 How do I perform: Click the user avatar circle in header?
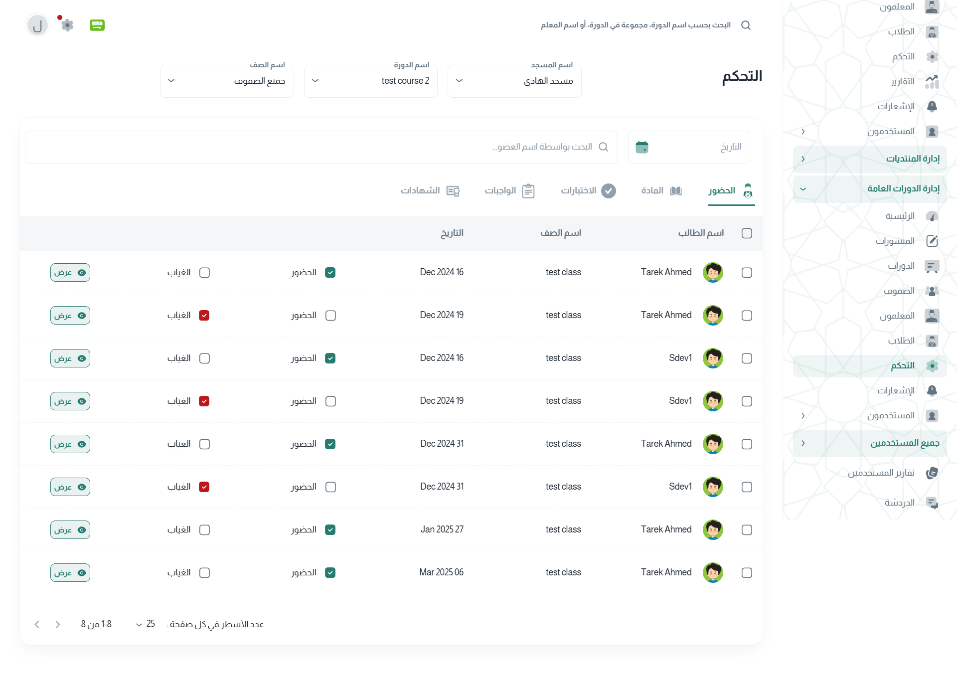tap(37, 25)
